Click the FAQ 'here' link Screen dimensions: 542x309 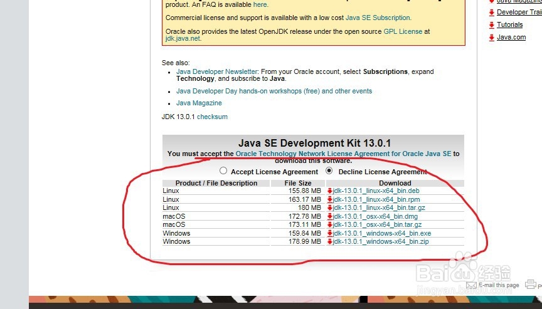[x=260, y=4]
